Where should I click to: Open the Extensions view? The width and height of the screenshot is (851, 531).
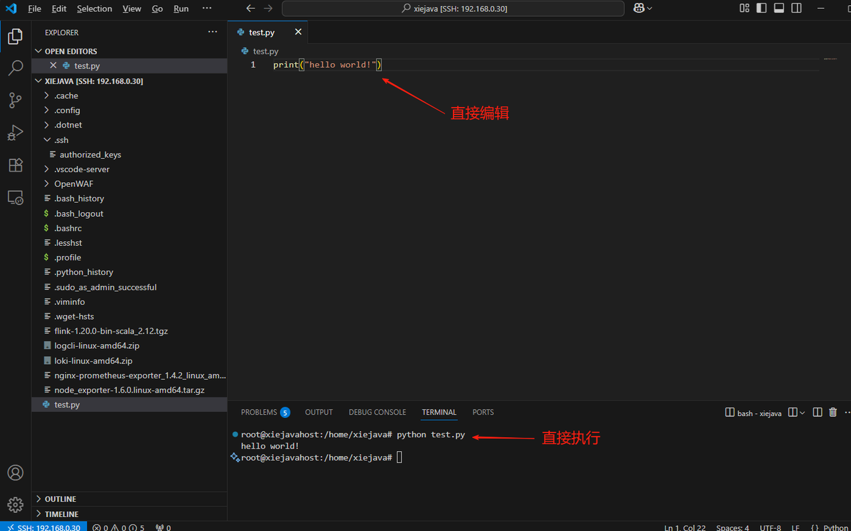(15, 165)
